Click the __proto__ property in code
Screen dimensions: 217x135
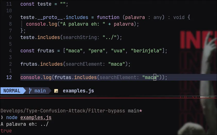click(50, 17)
